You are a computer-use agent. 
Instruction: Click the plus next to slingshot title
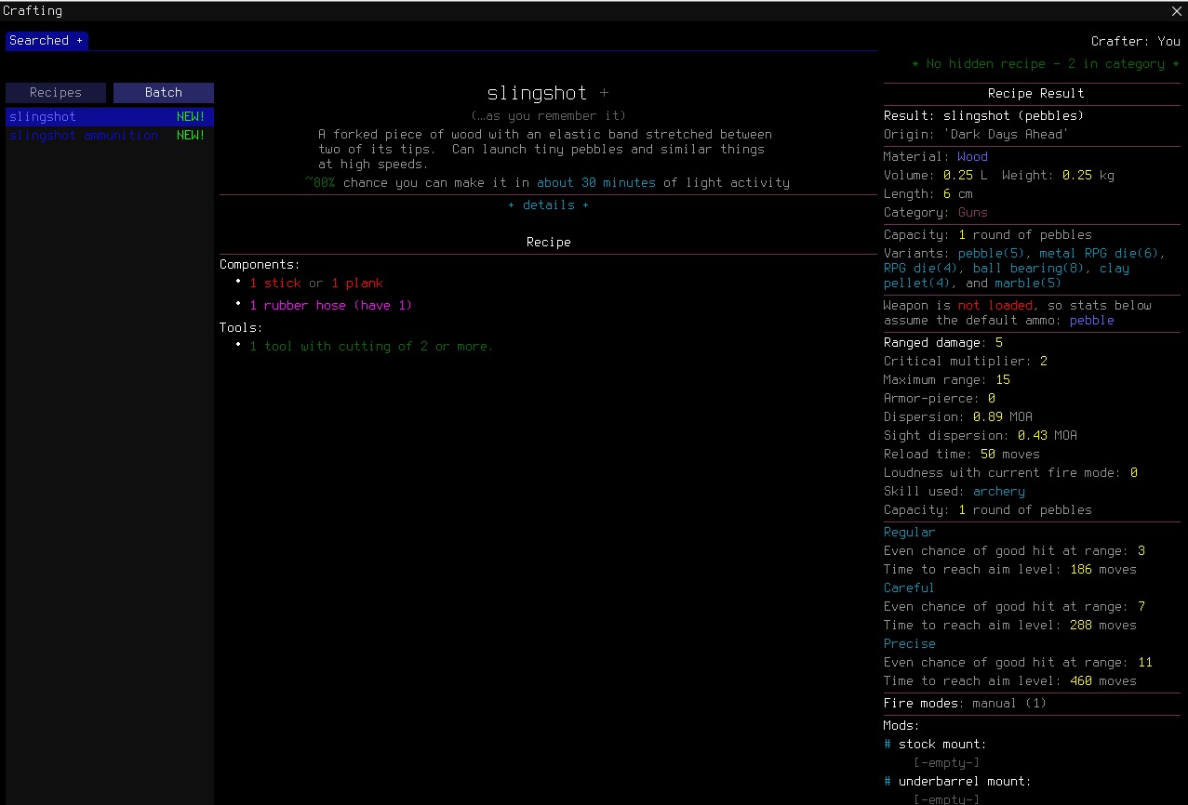(x=605, y=93)
